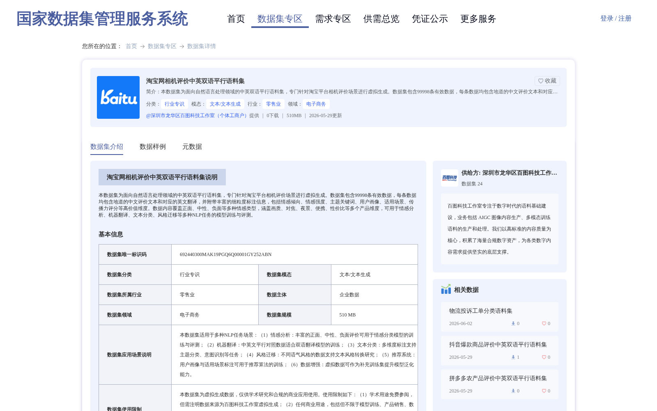Click the 电子商务 domain tag
This screenshot has height=411, width=657.
pos(316,104)
